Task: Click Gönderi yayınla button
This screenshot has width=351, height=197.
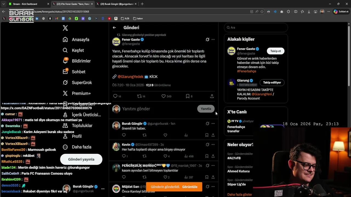Action: click(x=81, y=159)
